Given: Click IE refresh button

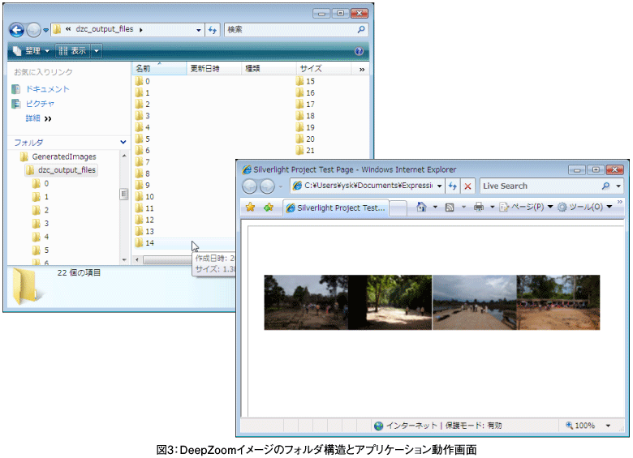Looking at the screenshot, I should coord(453,186).
